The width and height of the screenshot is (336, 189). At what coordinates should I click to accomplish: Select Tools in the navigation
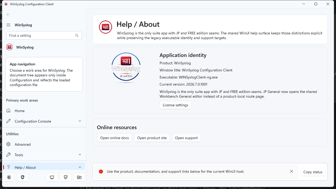(44, 155)
